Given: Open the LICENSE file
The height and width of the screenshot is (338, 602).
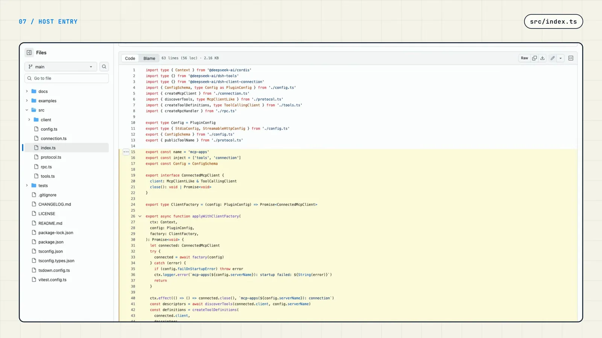Looking at the screenshot, I should tap(47, 214).
